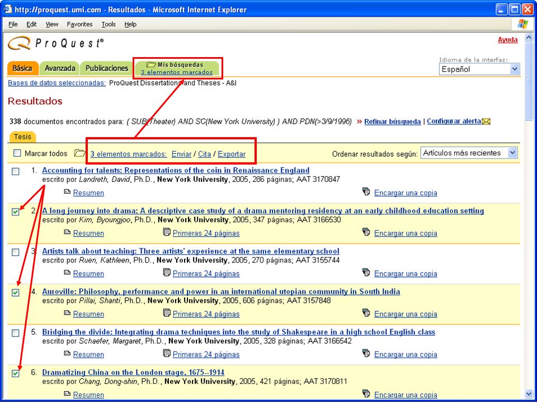Uncheck result 6 Dramatizing China checkbox
Viewport: 537px width, 403px height.
(16, 373)
